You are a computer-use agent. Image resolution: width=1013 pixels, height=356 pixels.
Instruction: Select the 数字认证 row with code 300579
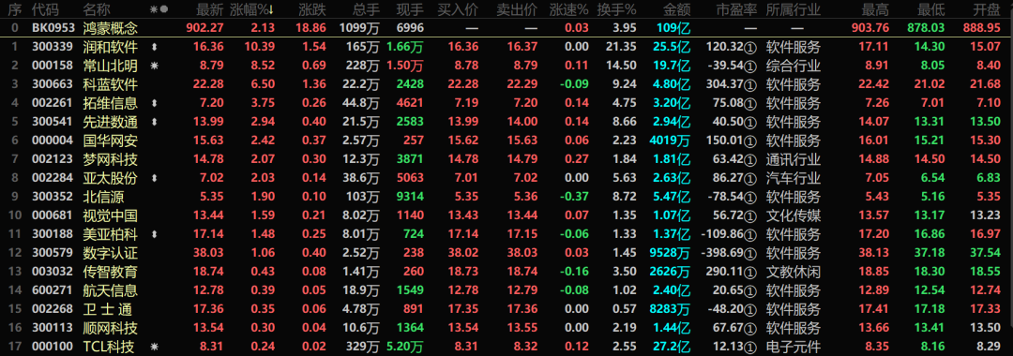click(x=506, y=253)
